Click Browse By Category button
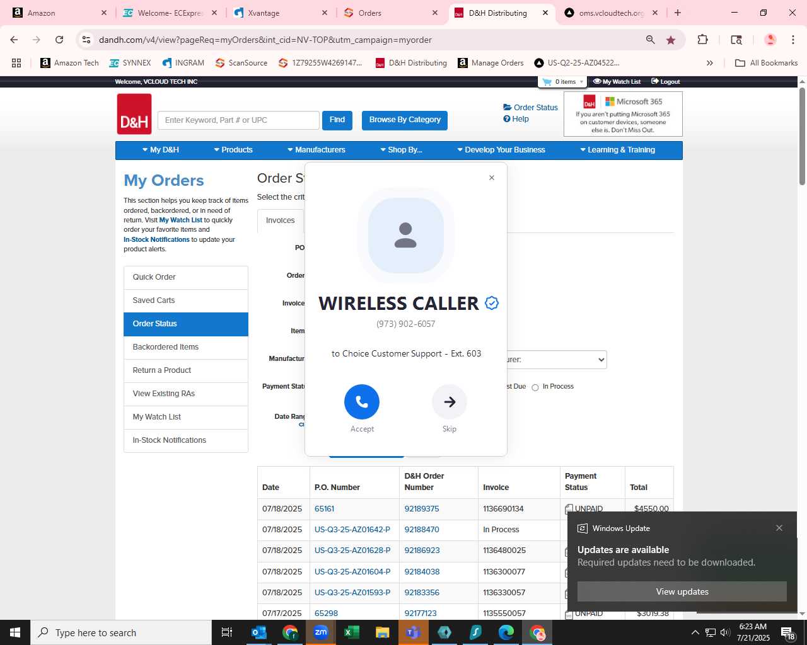Screen dimensions: 807x645 pos(405,120)
